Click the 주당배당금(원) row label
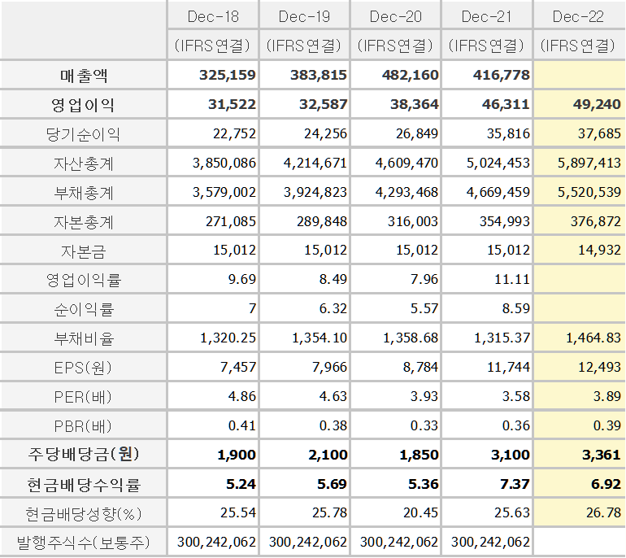Screen dimensions: 626x558 pyautogui.click(x=84, y=455)
